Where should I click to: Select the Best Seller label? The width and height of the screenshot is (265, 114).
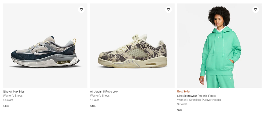(x=184, y=91)
